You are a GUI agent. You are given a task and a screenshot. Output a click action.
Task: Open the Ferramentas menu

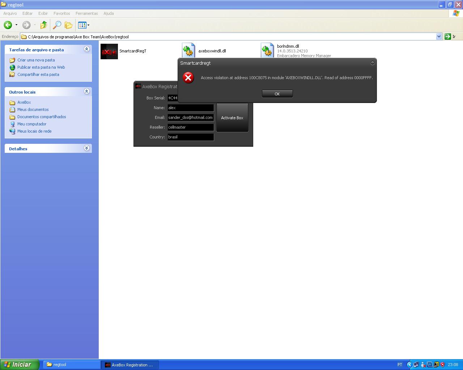(x=86, y=13)
